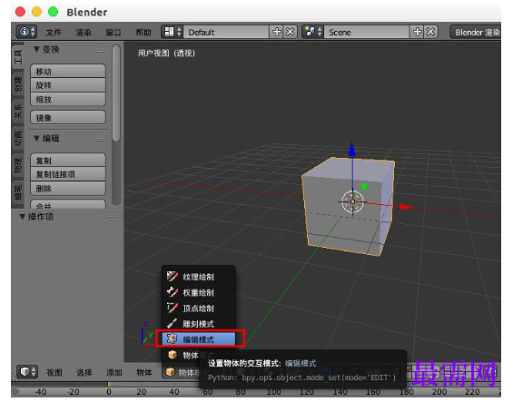Screen dimensions: 513x402
Task: Click the edit mode mesh icon
Action: [x=173, y=338]
